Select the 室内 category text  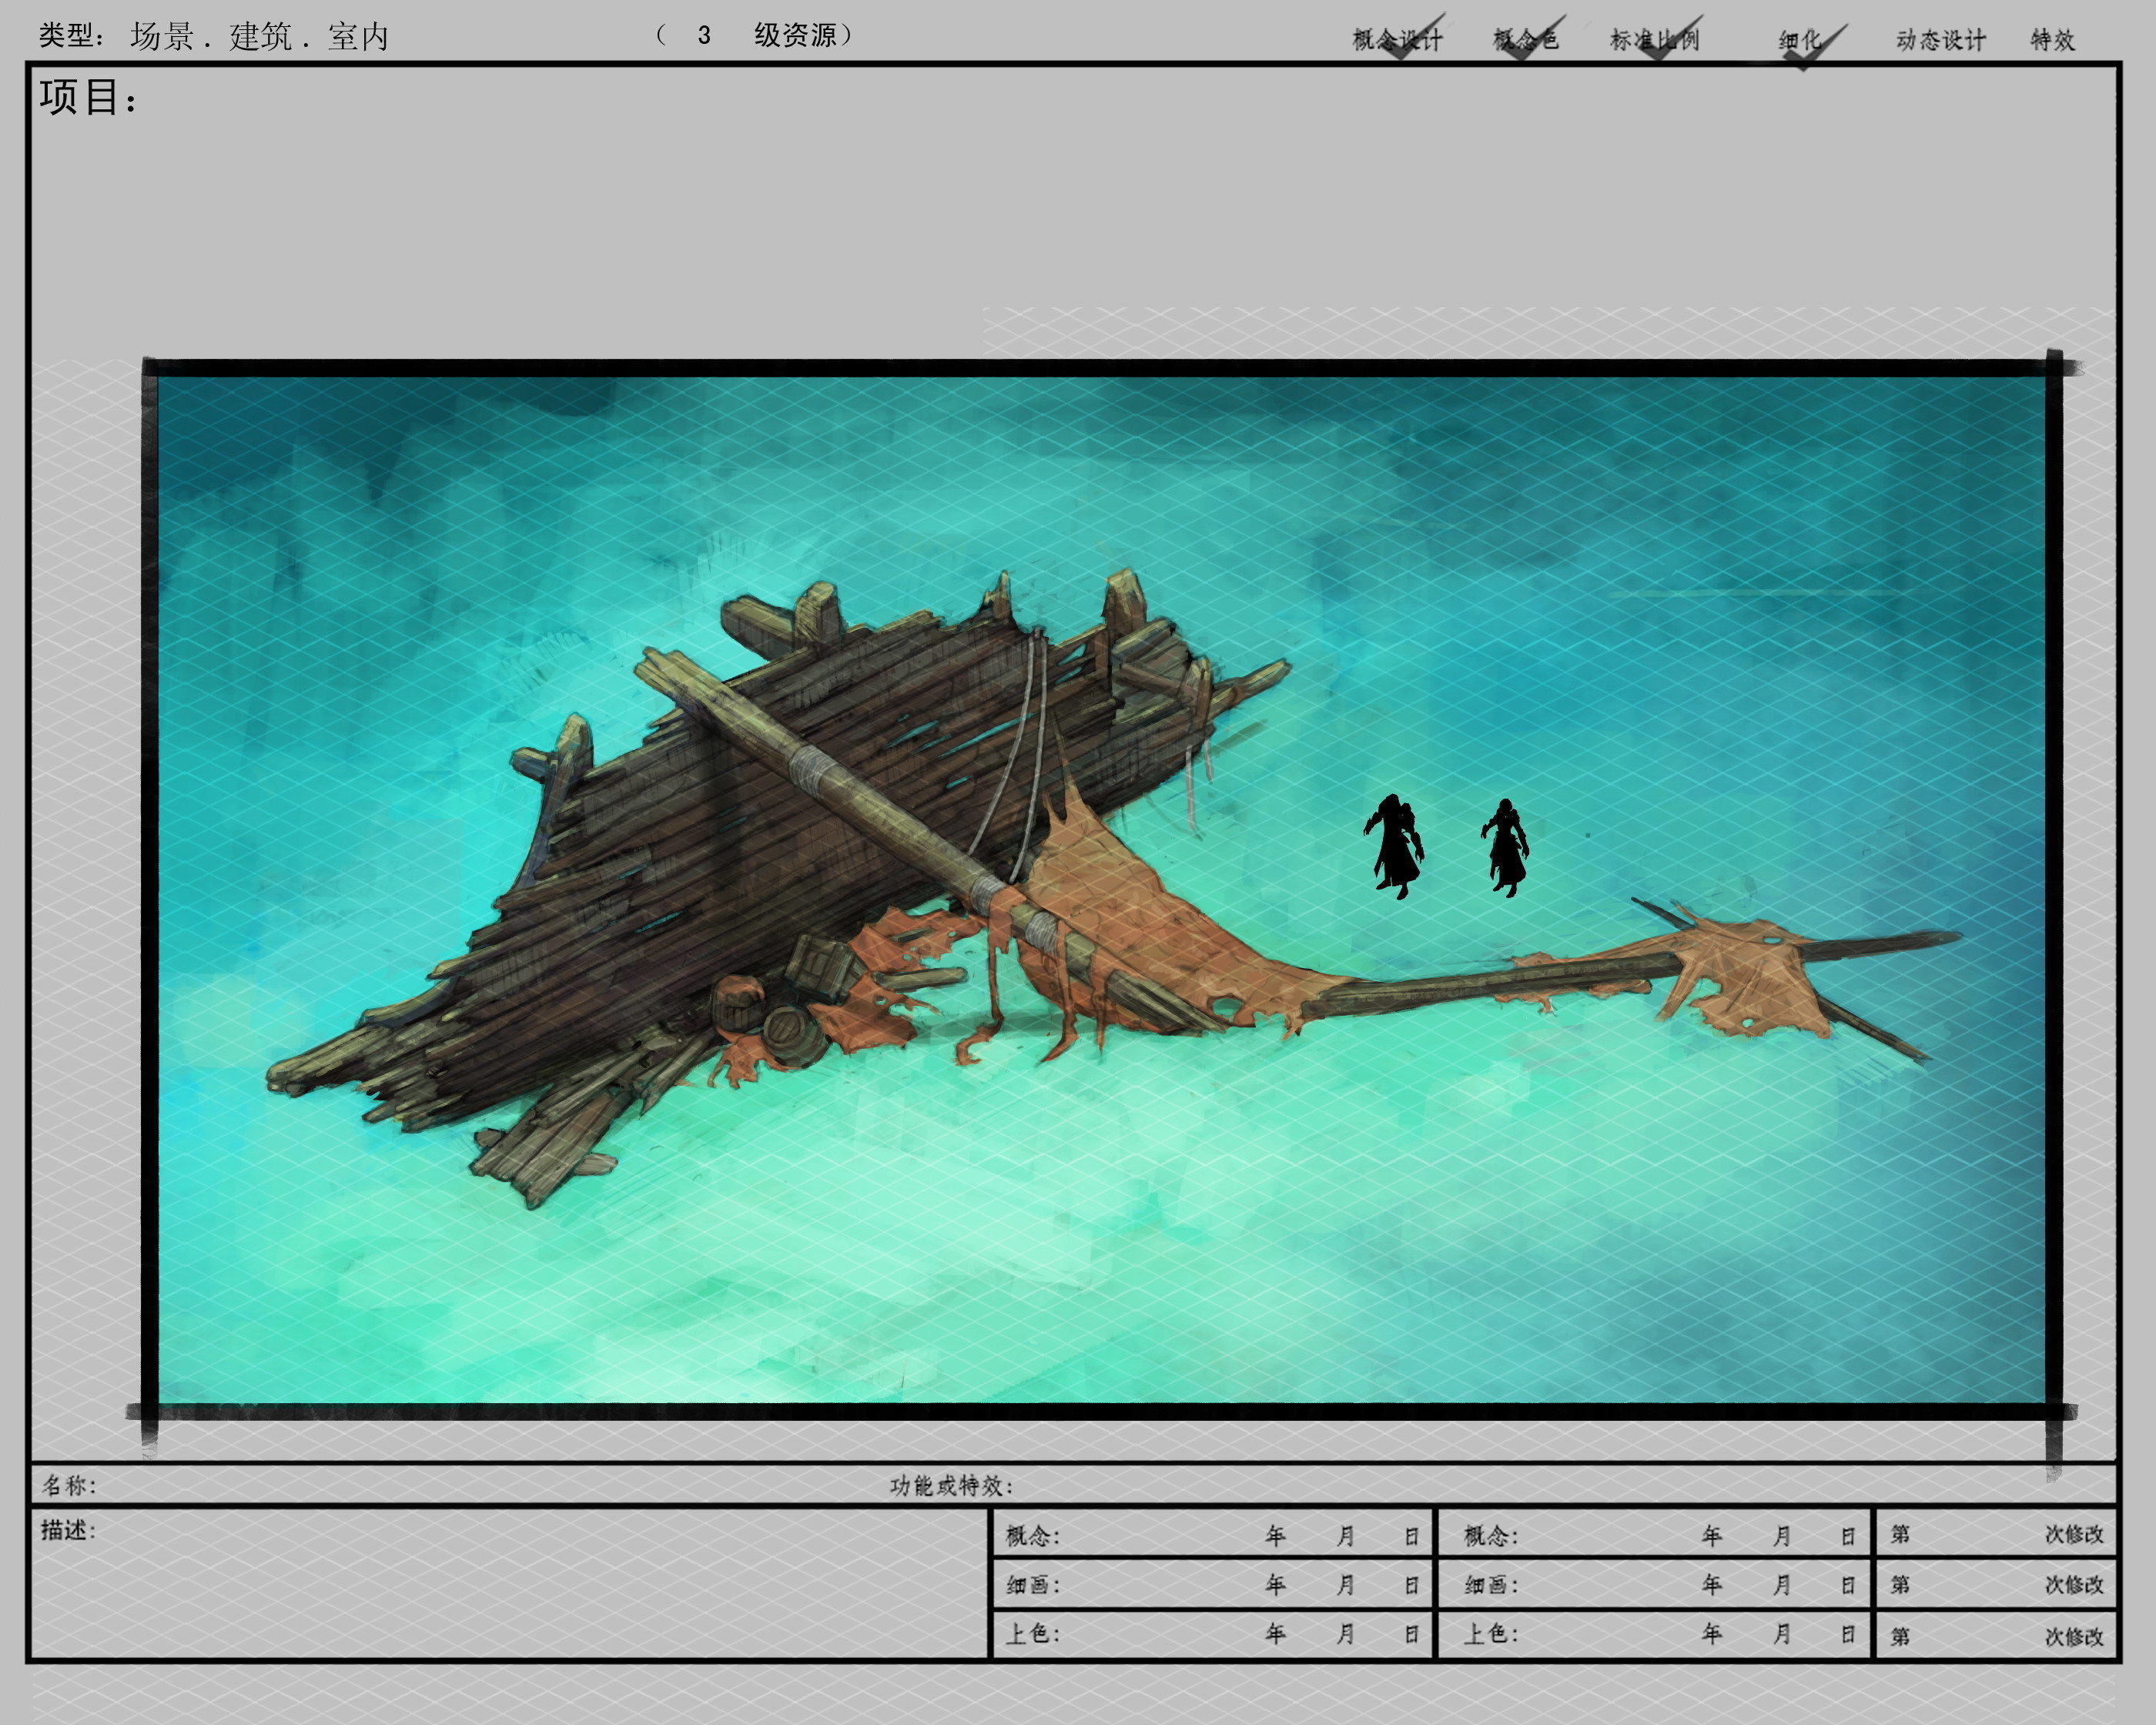tap(357, 37)
